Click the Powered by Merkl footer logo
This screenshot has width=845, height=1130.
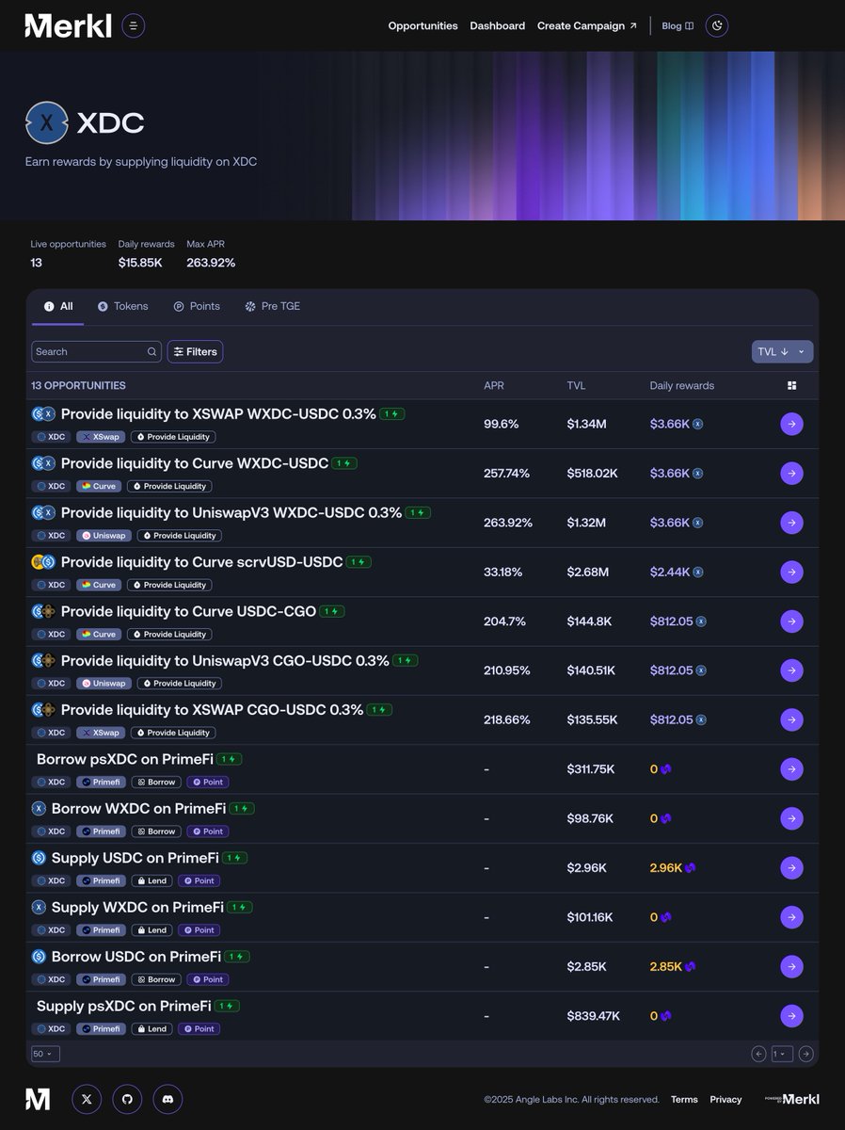click(791, 1099)
